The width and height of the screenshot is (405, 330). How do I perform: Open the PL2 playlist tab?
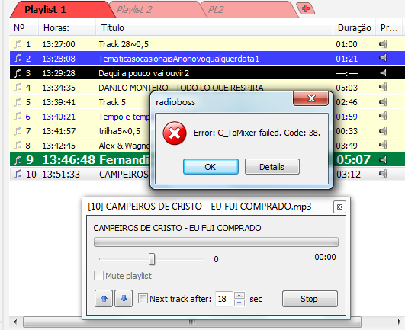(x=216, y=10)
